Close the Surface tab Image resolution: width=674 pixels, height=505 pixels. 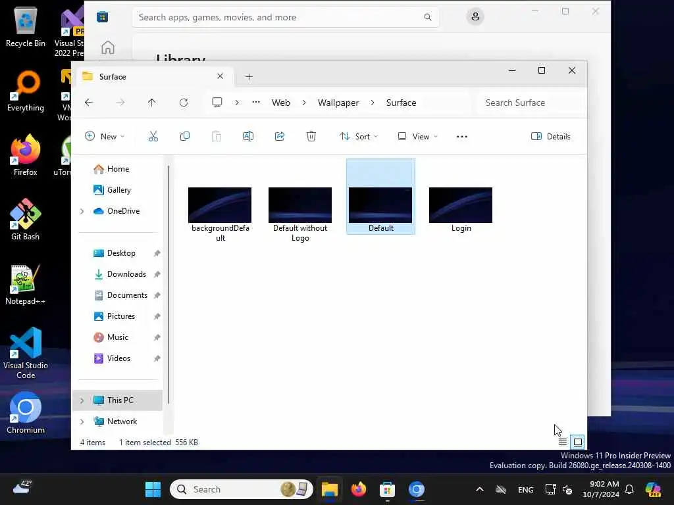(x=220, y=76)
